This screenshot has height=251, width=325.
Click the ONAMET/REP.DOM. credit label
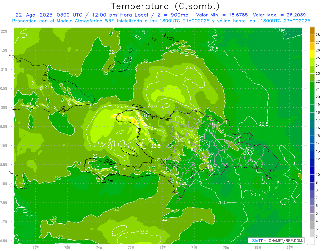286,240
